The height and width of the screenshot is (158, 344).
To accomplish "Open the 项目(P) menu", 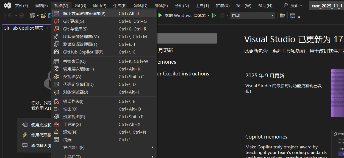I will tap(99, 5).
